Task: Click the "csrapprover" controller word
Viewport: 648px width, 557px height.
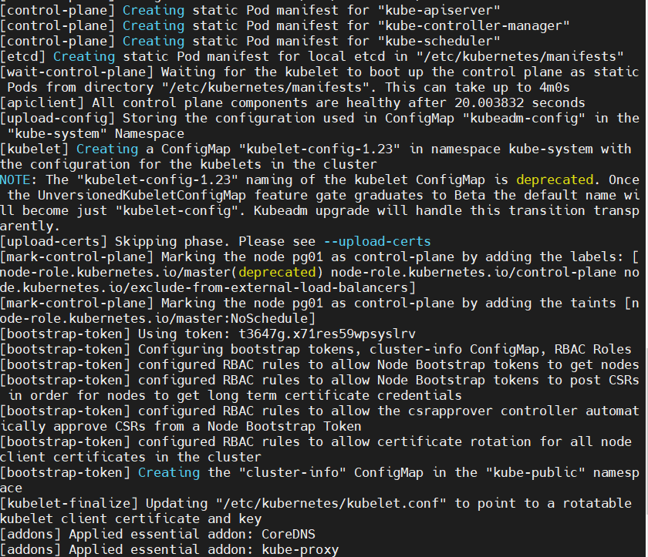Action: [451, 411]
